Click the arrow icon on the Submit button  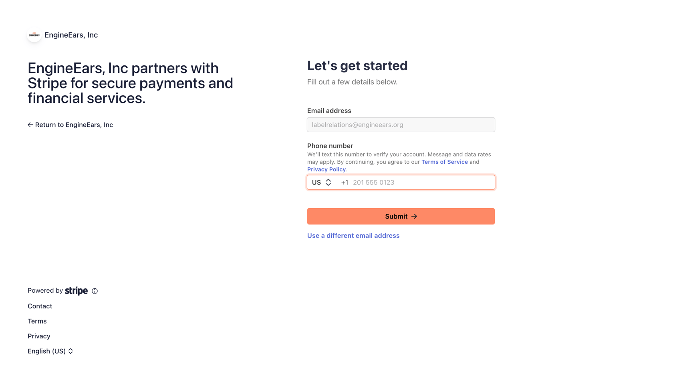[414, 217]
